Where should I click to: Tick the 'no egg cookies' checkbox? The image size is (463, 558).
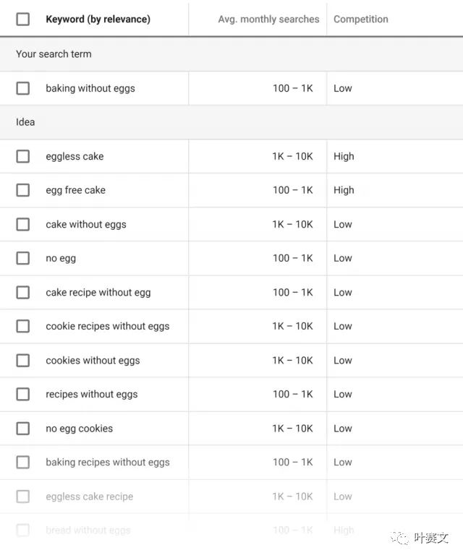(x=23, y=428)
